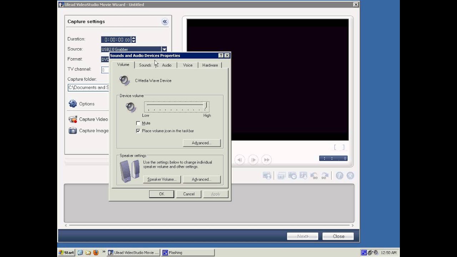Click the rotate left 90 icon
Screen dimensions: 457x257
click(x=314, y=176)
